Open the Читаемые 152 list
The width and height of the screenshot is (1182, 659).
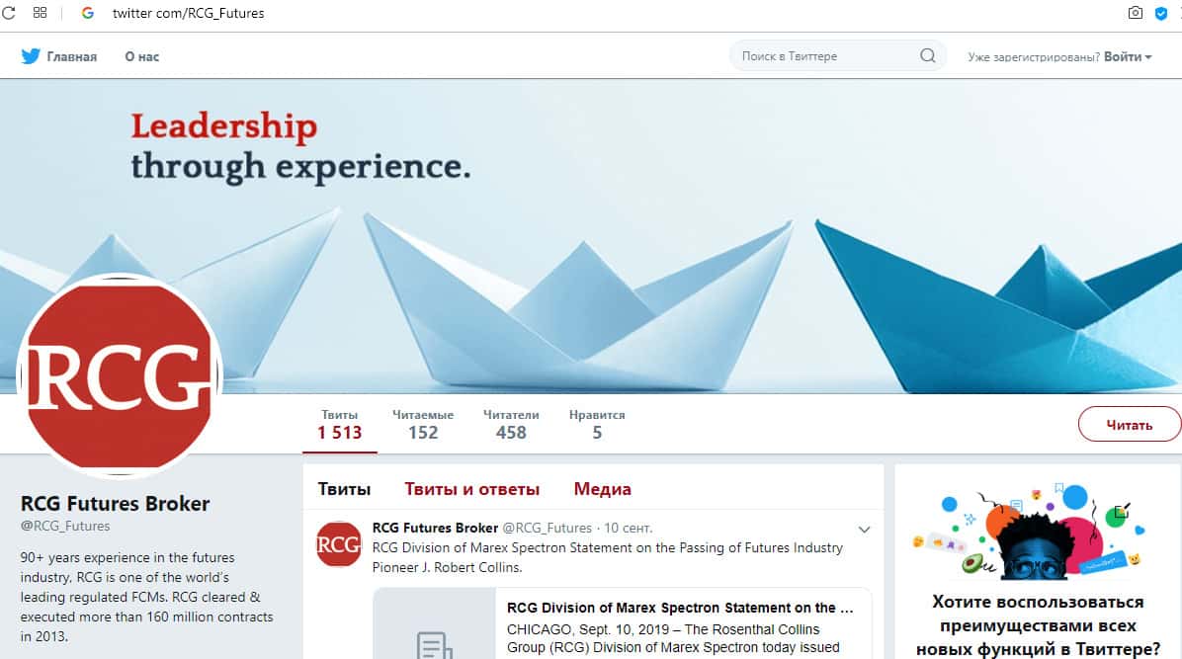[x=423, y=425]
